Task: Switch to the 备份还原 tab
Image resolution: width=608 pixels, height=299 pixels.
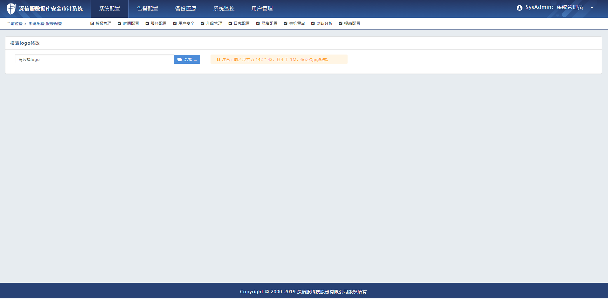Action: (x=186, y=9)
